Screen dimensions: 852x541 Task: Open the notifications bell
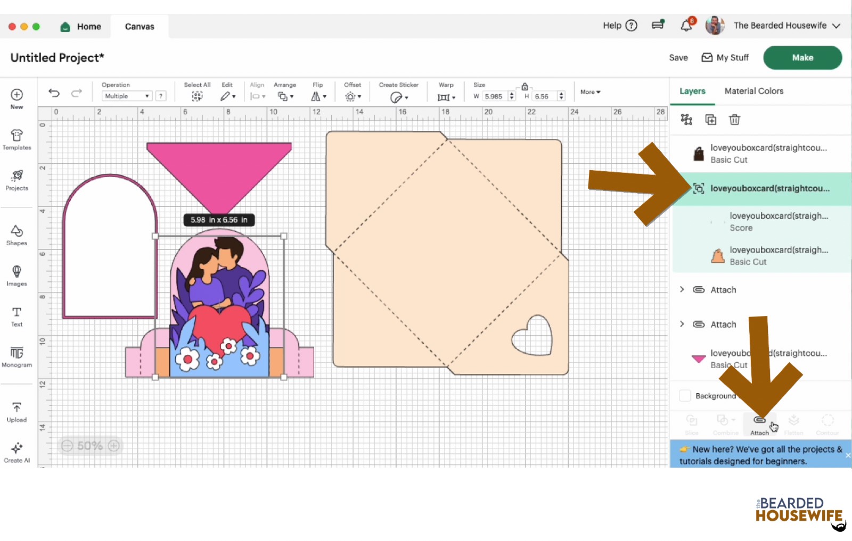coord(686,26)
